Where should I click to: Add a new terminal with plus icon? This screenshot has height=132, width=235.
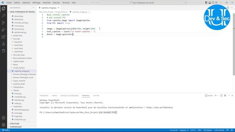point(216,95)
